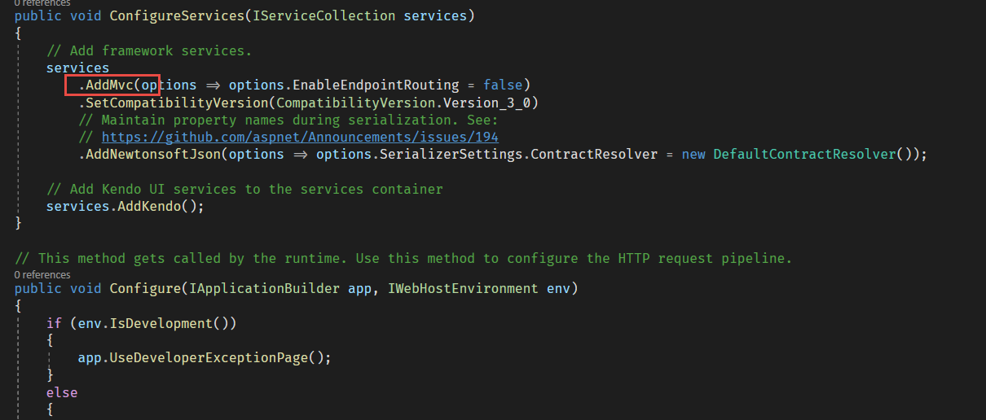Click the AddMvc method call
The height and width of the screenshot is (420, 986).
click(110, 85)
